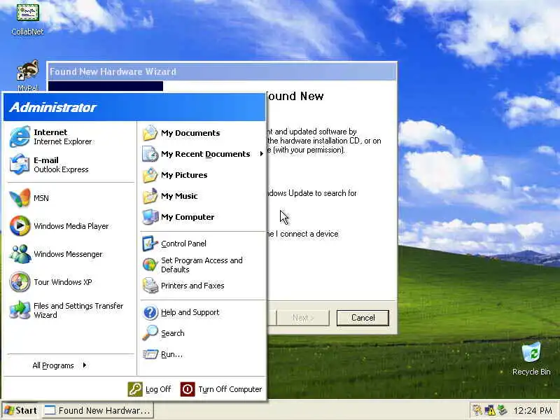Open Windows Media Player icon

pos(20,225)
